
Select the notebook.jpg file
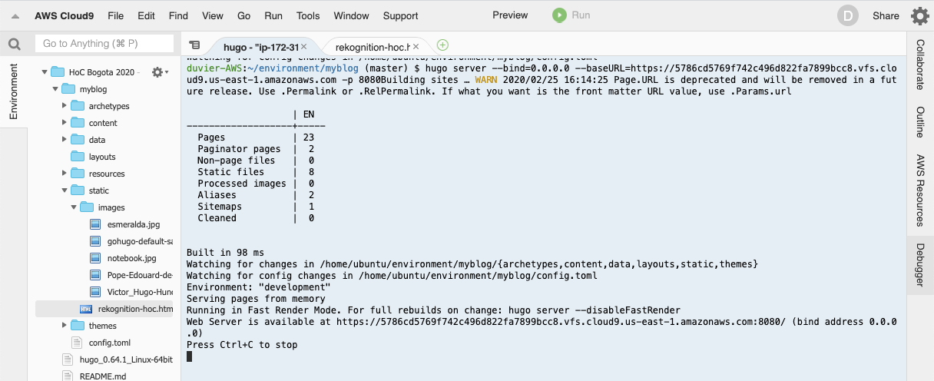(131, 258)
